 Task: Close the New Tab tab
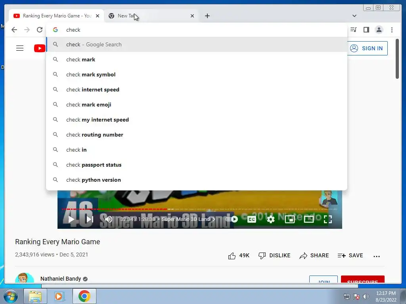192,16
